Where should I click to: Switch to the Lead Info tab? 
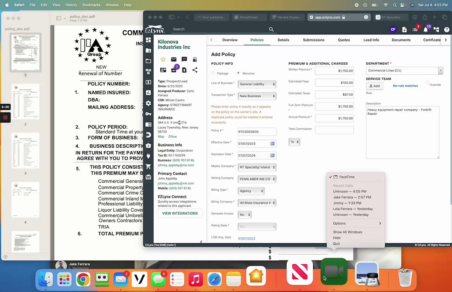(x=371, y=40)
